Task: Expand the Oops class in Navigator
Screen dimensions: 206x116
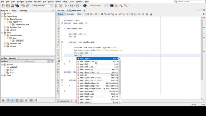Action: coord(2,75)
